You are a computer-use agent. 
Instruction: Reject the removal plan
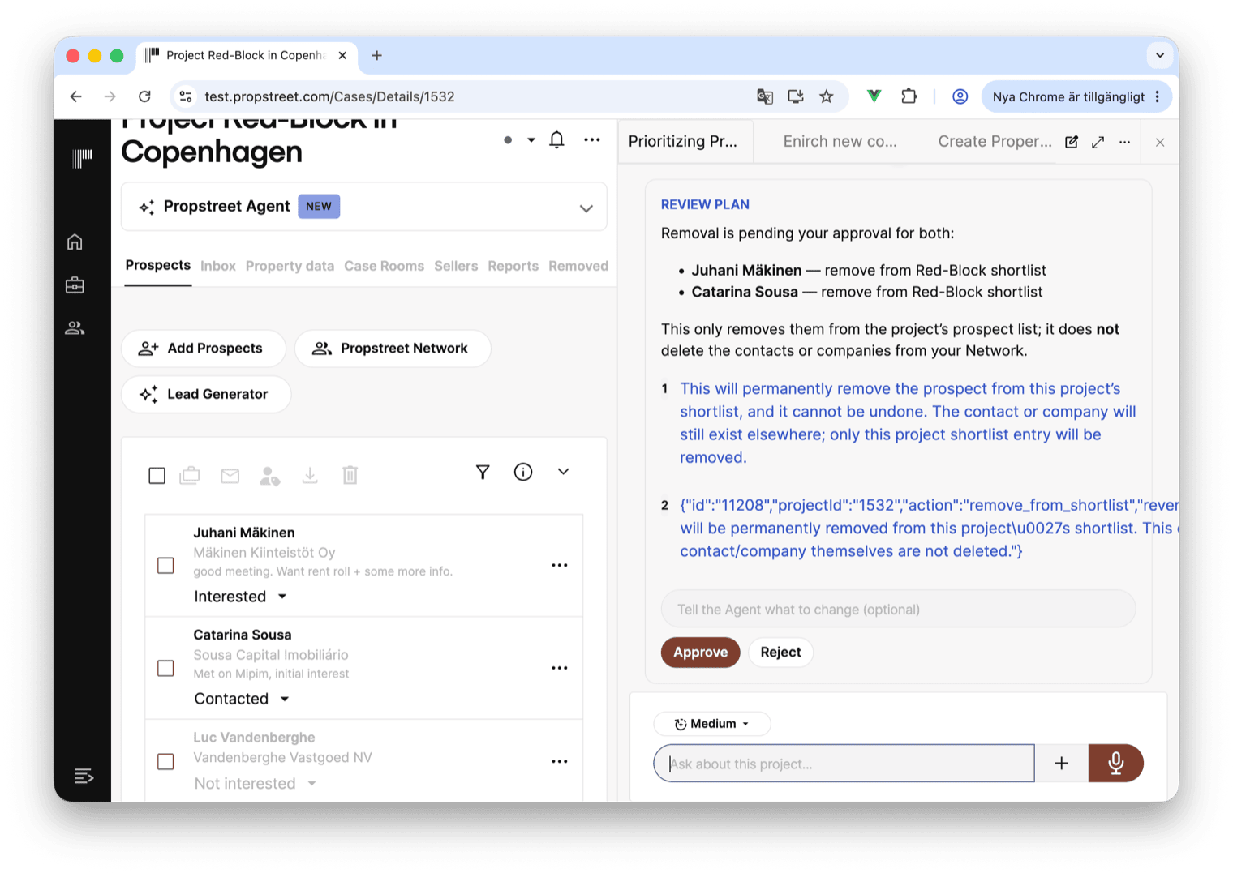(x=780, y=652)
